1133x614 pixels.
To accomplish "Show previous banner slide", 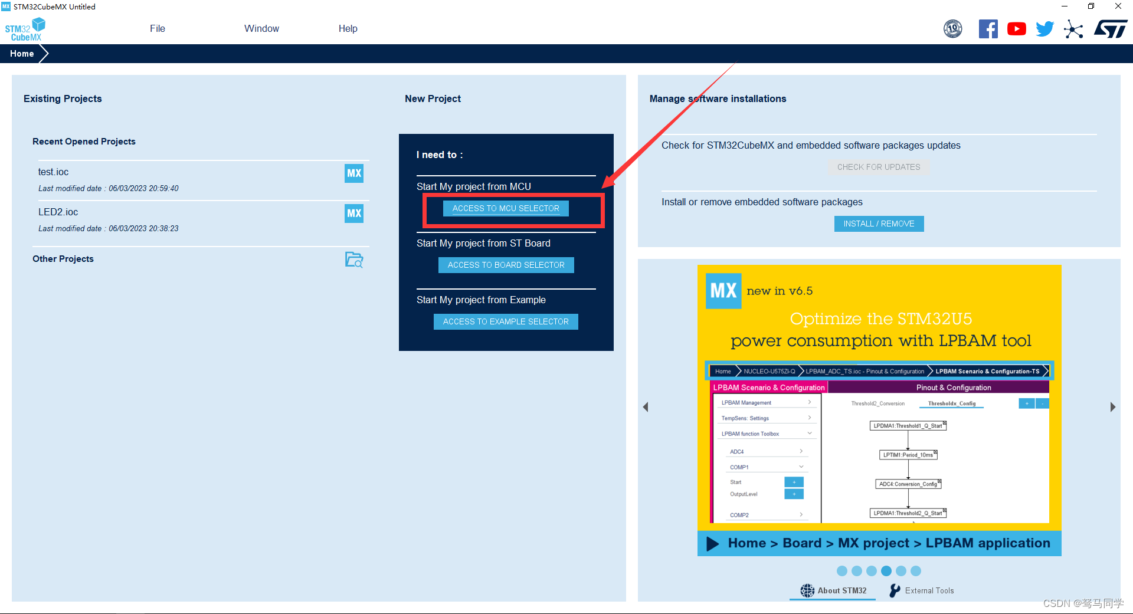I will (646, 407).
